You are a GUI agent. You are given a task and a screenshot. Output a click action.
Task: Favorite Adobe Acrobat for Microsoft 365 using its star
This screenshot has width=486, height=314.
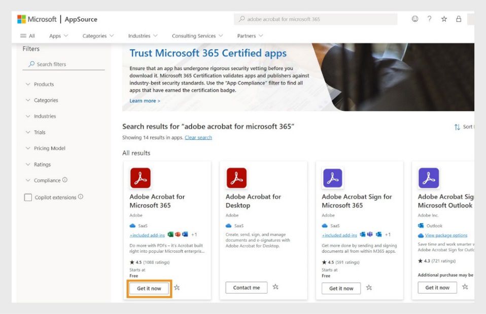tap(177, 288)
